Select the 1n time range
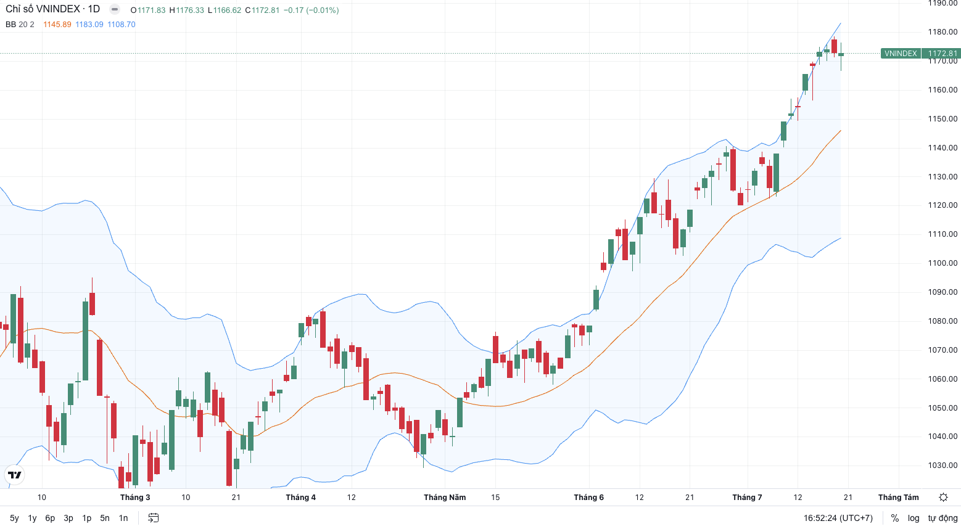 point(123,518)
